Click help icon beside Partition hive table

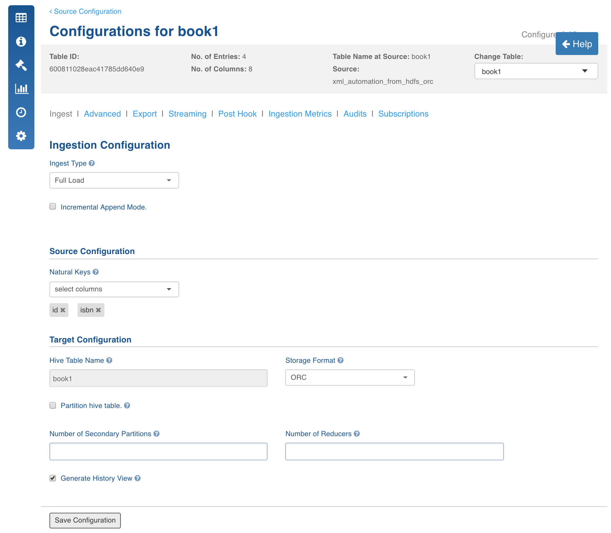point(127,405)
